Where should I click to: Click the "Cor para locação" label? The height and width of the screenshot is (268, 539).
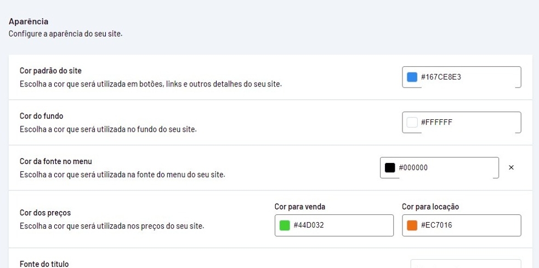pyautogui.click(x=430, y=207)
